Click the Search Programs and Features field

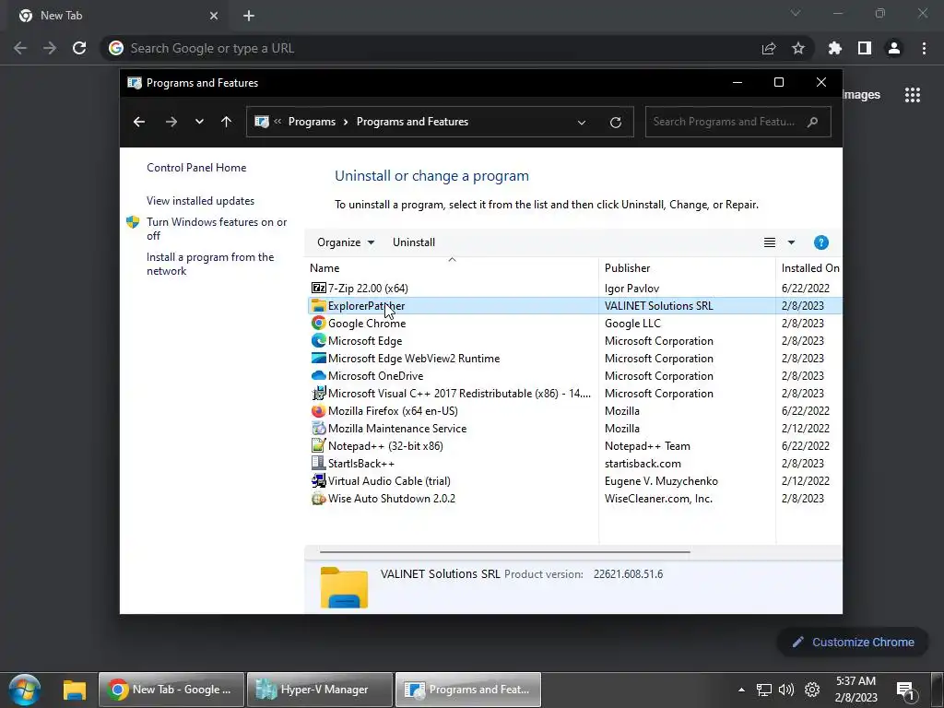(738, 122)
